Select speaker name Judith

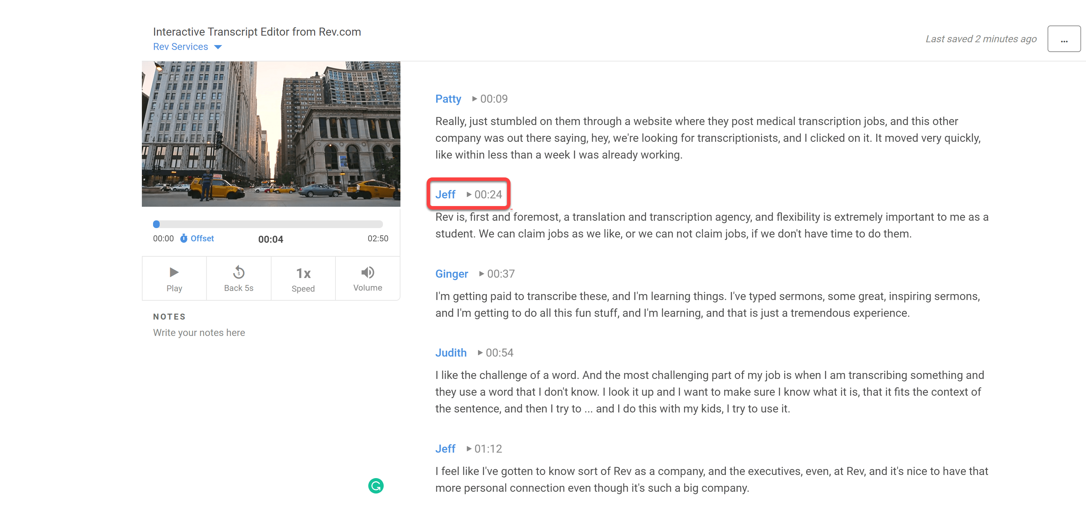(451, 352)
